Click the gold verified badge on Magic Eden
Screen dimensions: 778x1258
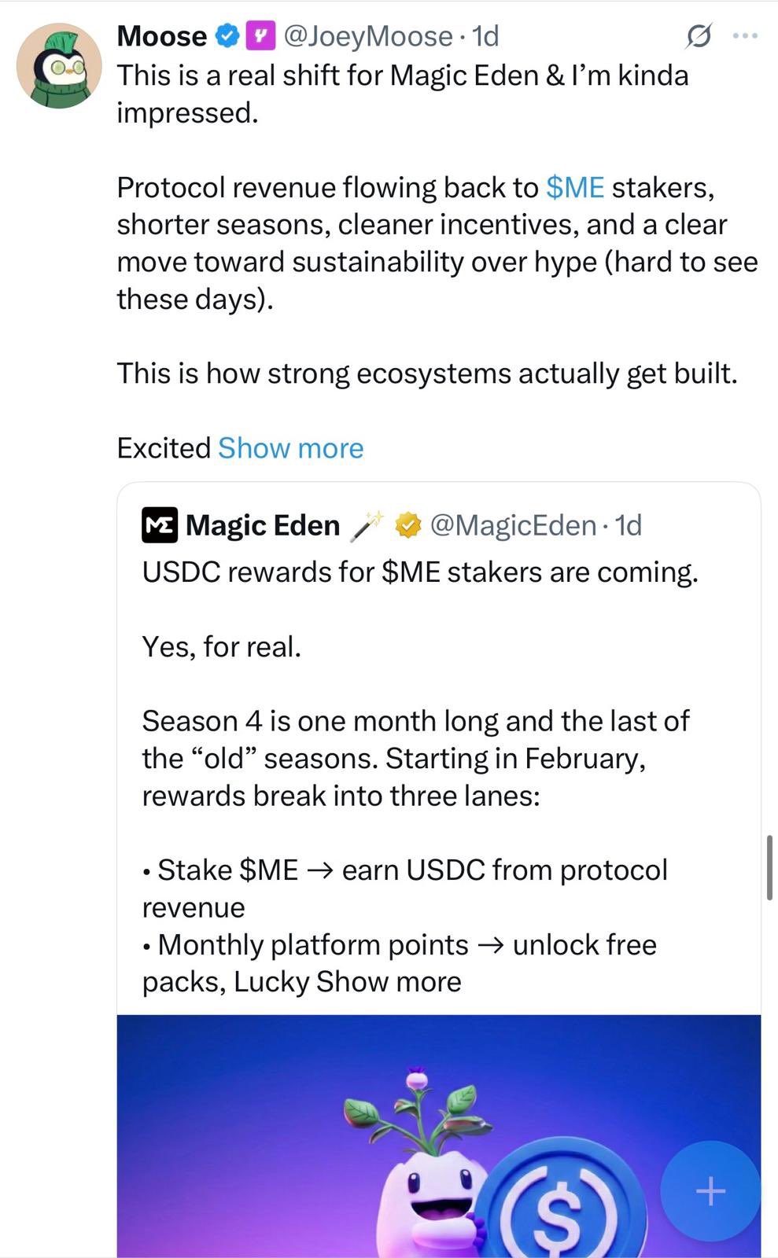click(x=407, y=525)
